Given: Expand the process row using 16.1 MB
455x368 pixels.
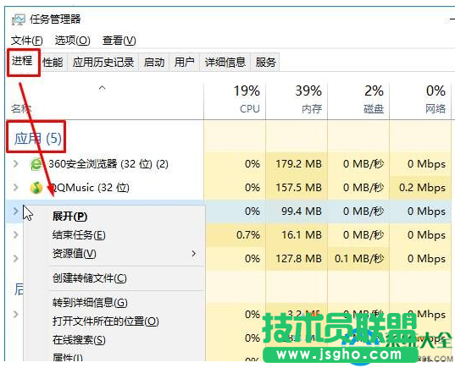Looking at the screenshot, I should [x=15, y=234].
